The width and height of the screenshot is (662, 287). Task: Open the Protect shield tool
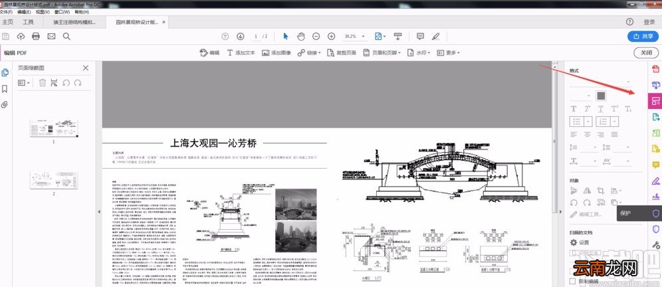click(655, 213)
